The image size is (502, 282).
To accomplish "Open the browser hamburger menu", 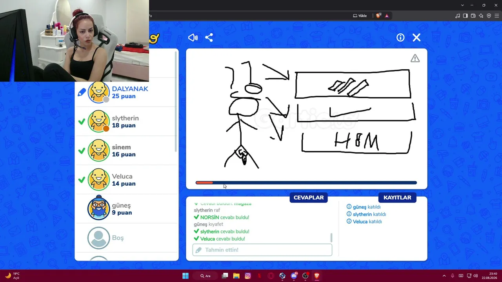I will (x=497, y=16).
